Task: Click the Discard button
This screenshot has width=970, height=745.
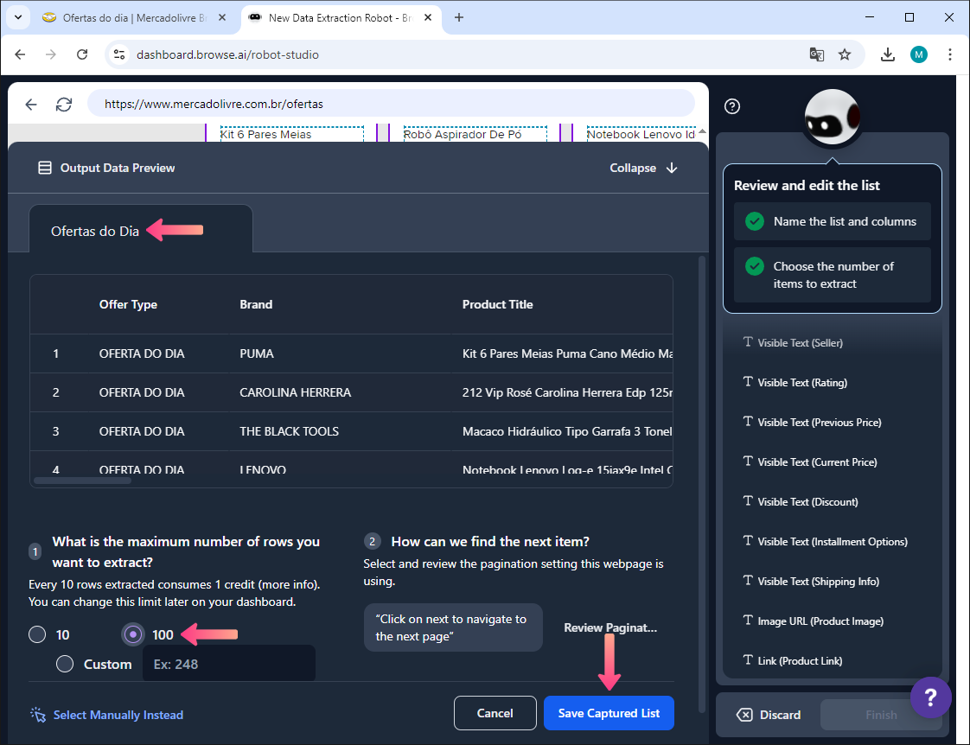Action: [769, 715]
